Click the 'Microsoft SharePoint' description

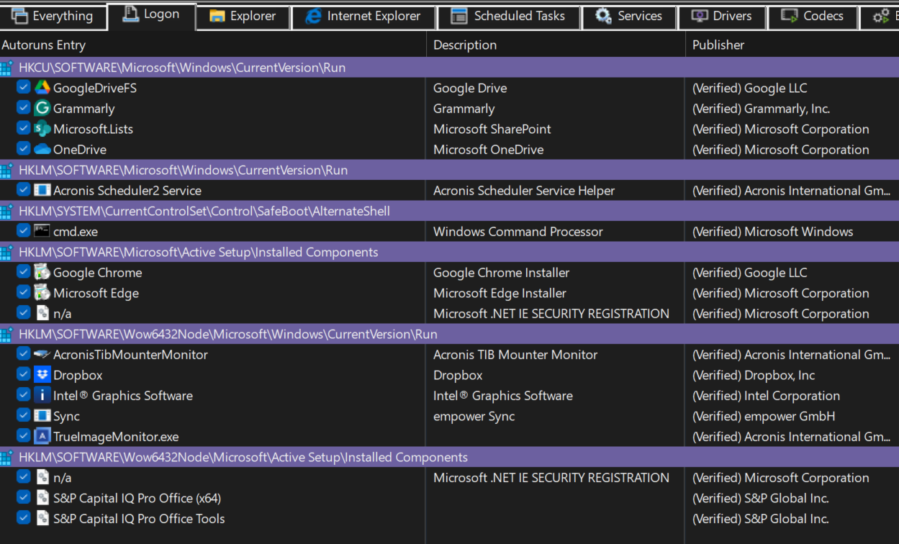pos(492,129)
